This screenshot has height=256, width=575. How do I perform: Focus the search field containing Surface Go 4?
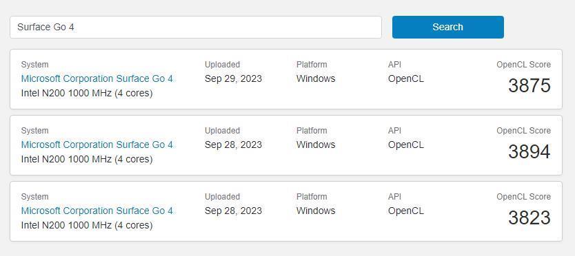(x=196, y=27)
